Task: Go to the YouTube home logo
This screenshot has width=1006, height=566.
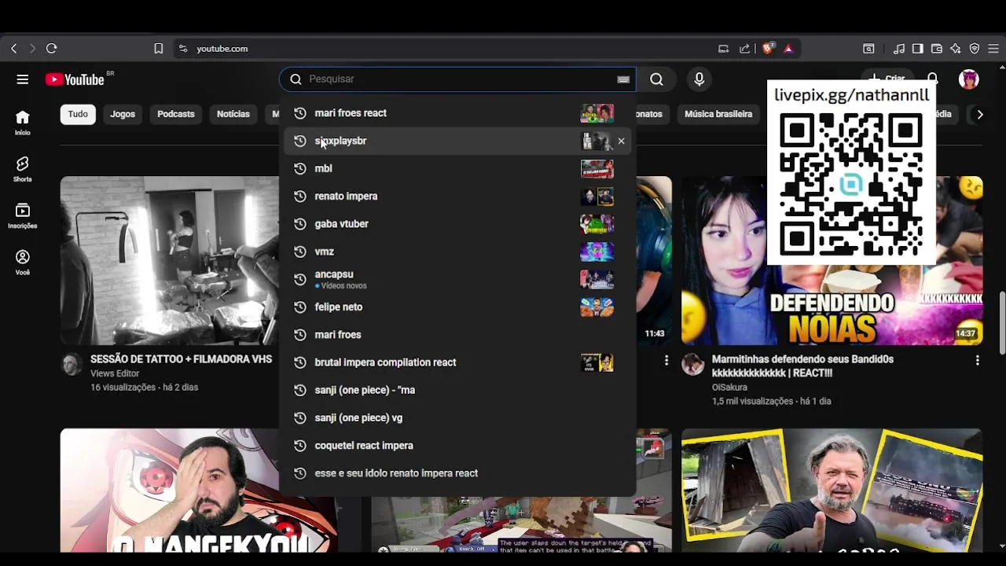Action: tap(75, 79)
